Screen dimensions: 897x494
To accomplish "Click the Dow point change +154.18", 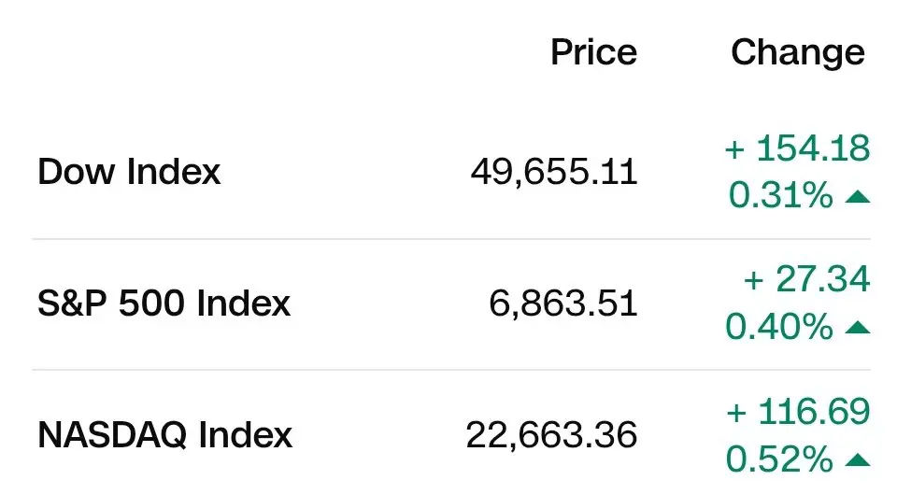I will click(797, 148).
